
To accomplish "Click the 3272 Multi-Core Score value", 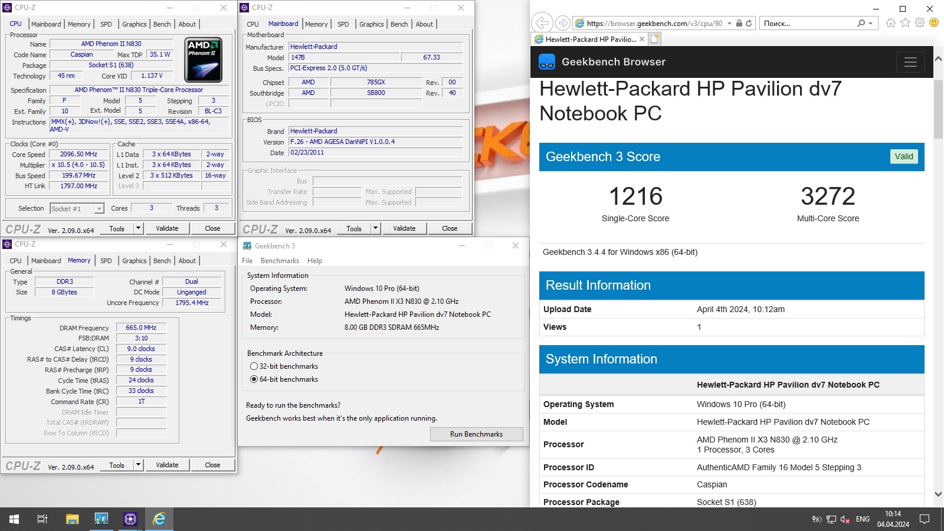I will [828, 196].
